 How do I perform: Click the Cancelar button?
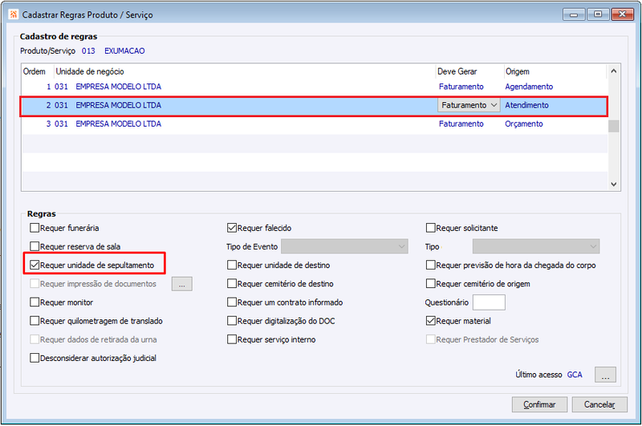tap(599, 404)
